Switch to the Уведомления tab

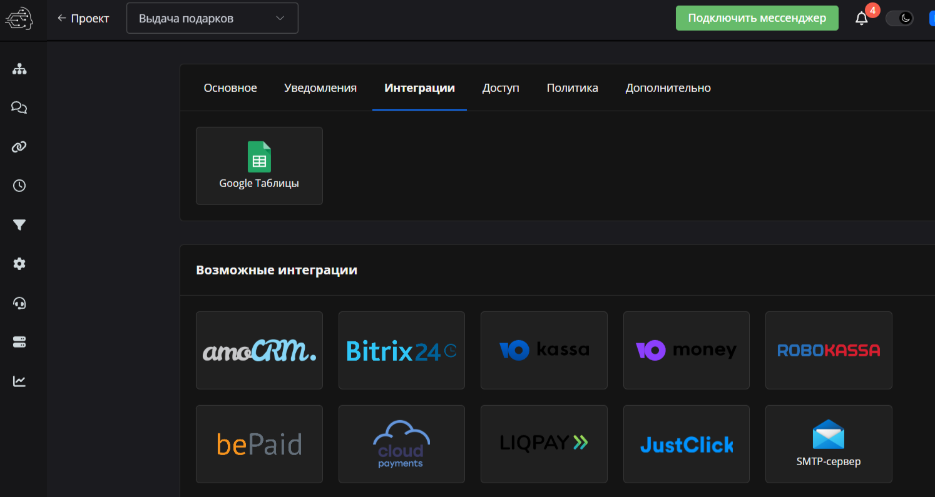tap(320, 88)
